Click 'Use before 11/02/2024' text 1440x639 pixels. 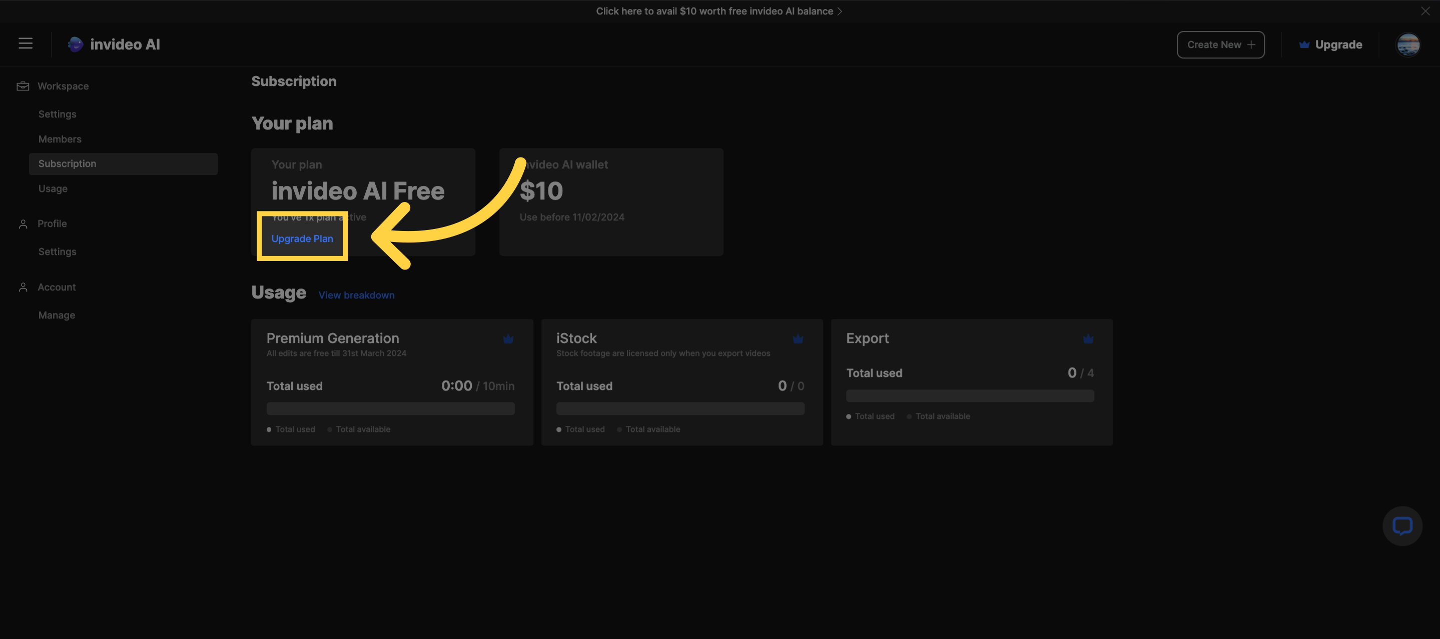coord(572,217)
